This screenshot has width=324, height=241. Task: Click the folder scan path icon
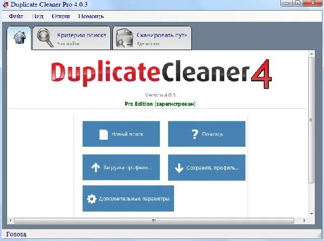(x=125, y=38)
